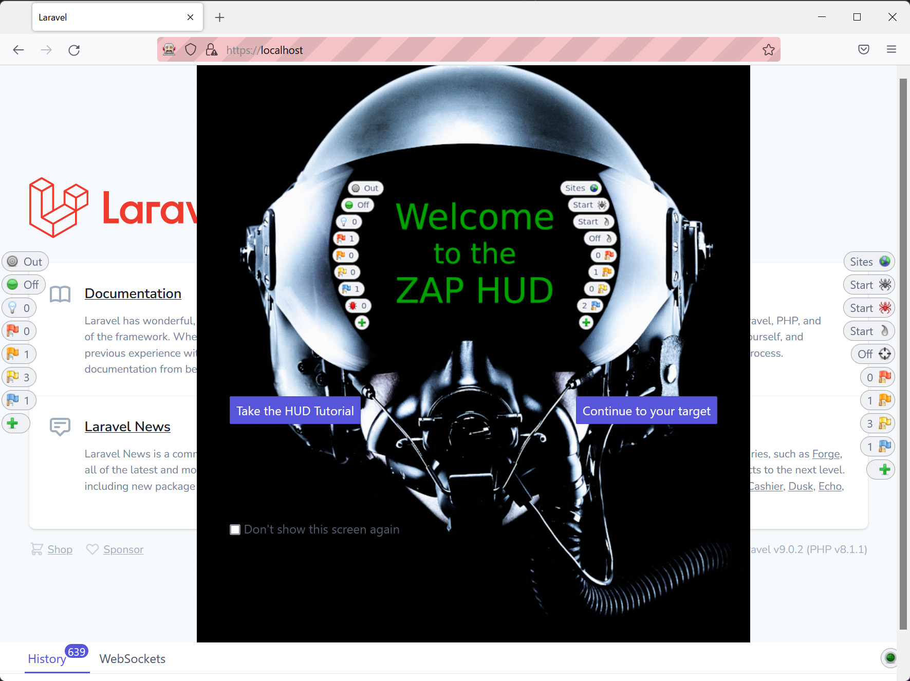Click the green HUD indicator in the bottom bar

coord(890,657)
